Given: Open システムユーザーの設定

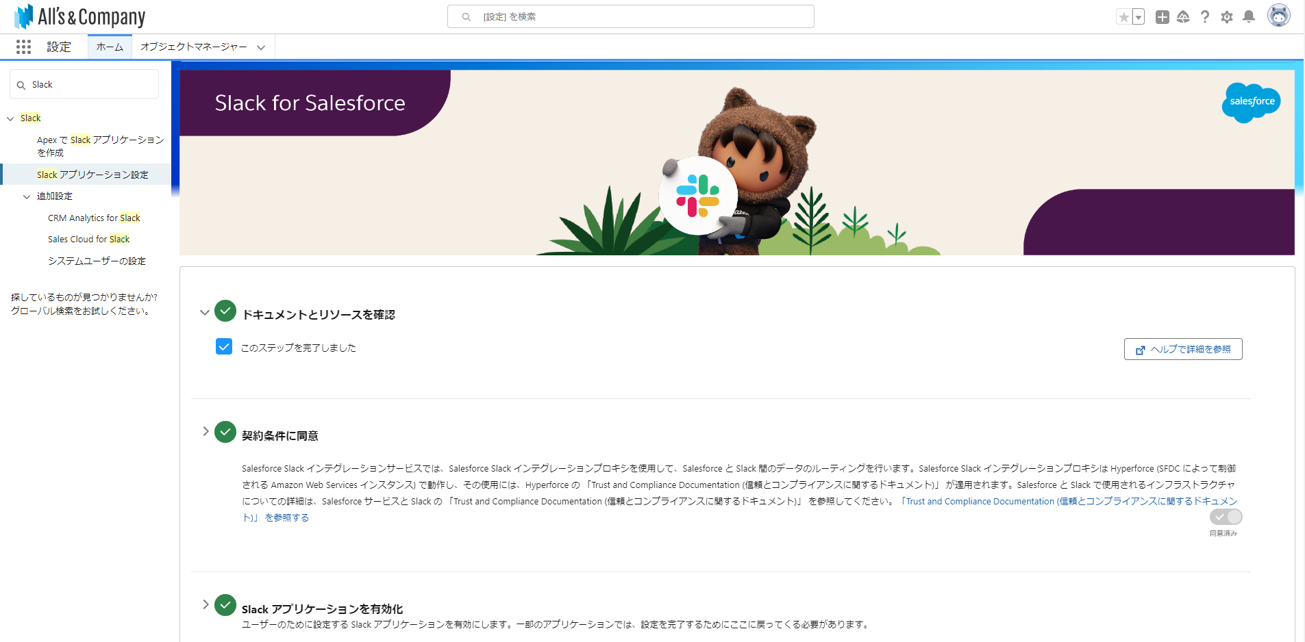Looking at the screenshot, I should (x=97, y=261).
